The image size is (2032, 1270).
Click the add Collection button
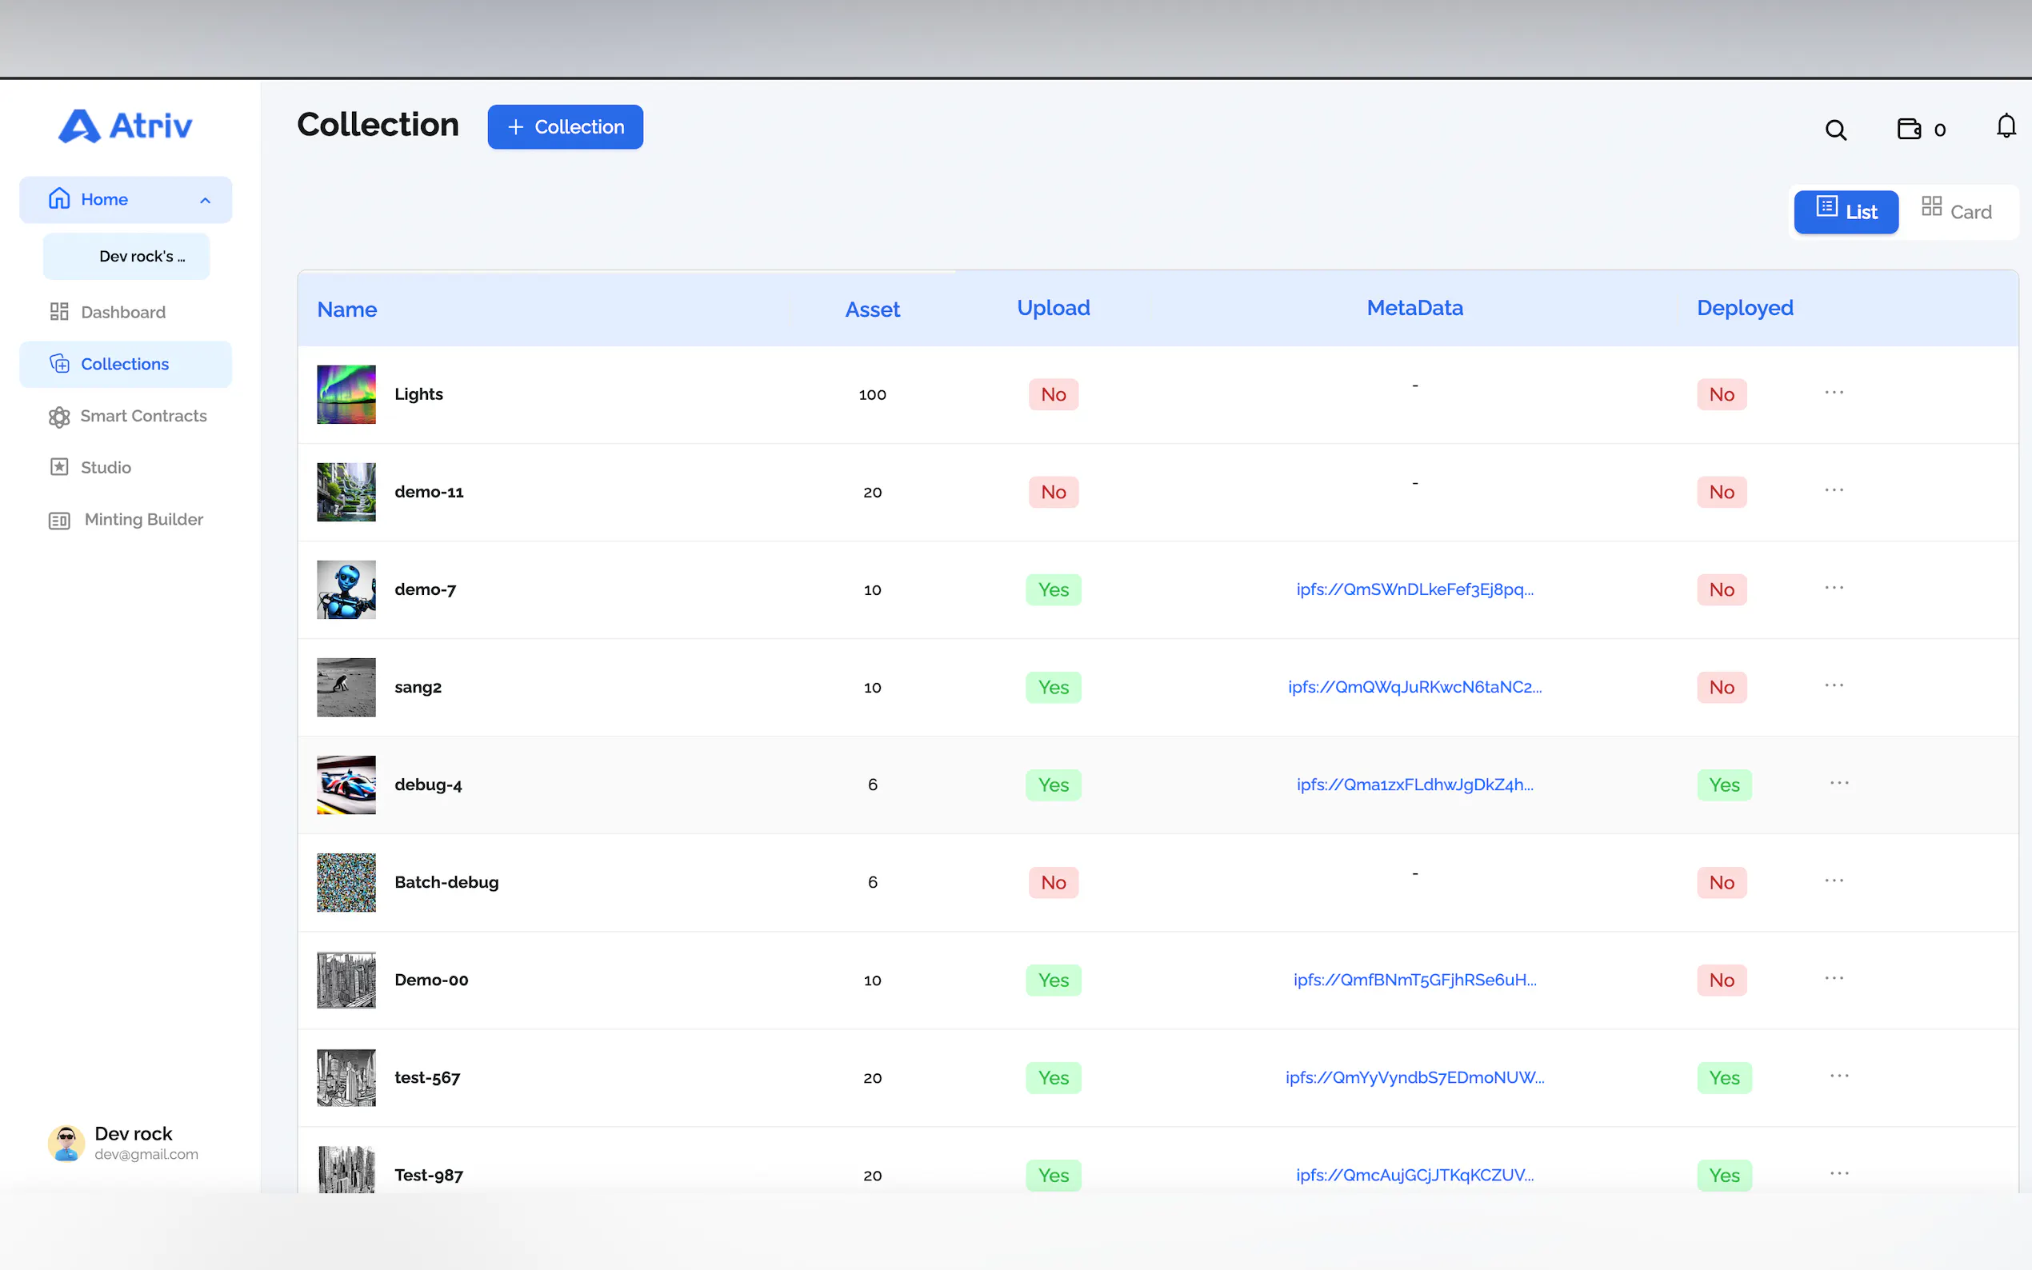tap(565, 127)
